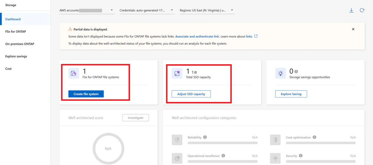
Task: Show info tooltip for Security category
Action: 300,156
